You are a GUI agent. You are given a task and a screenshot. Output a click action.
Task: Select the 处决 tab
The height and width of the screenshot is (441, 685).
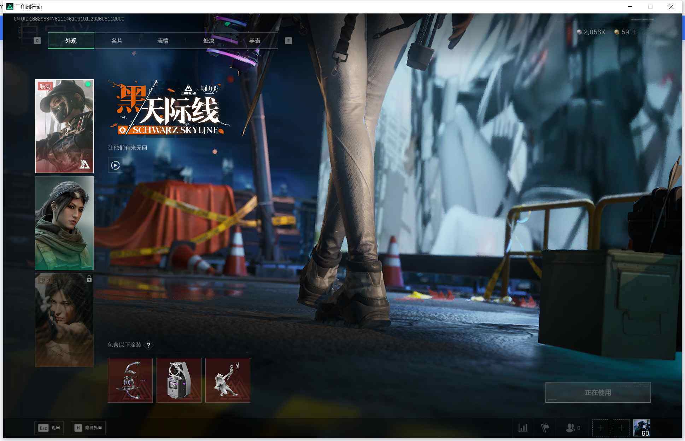[x=209, y=41]
